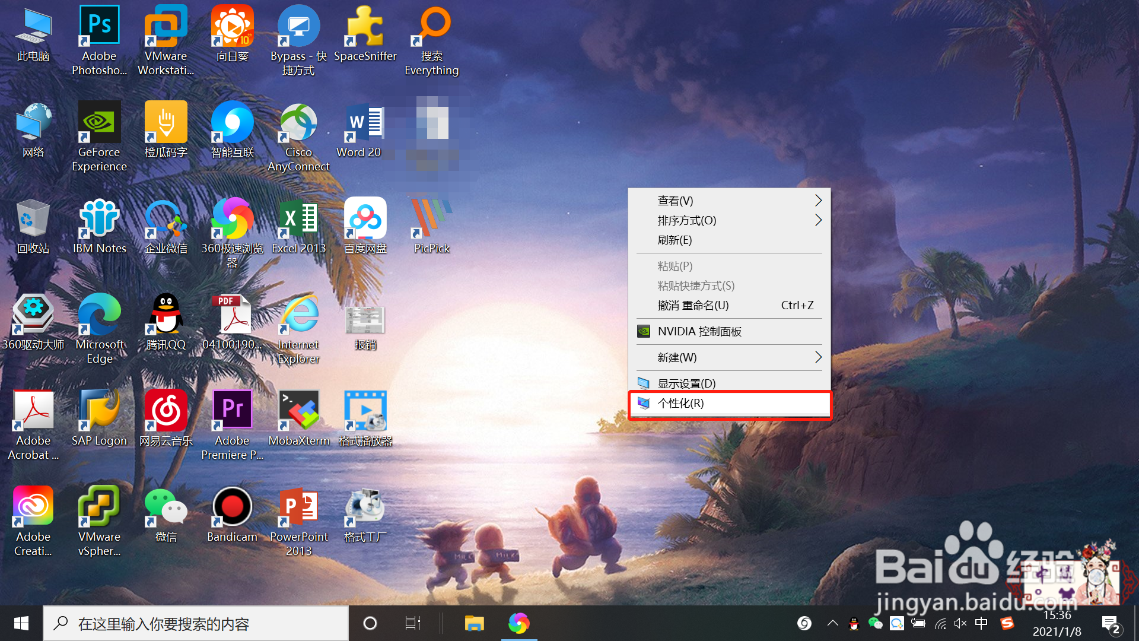Expand the New (新建) submenu
The width and height of the screenshot is (1139, 641).
click(818, 357)
